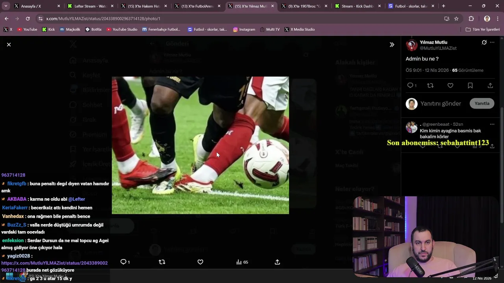The height and width of the screenshot is (283, 504).
Task: Open BotRix bookmark
Action: 94,29
